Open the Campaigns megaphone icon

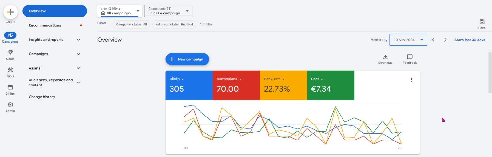10,35
